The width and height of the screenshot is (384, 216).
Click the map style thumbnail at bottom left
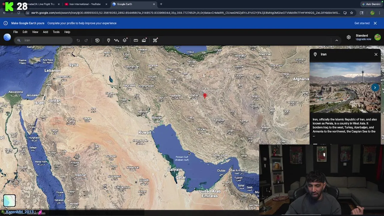coord(9,201)
